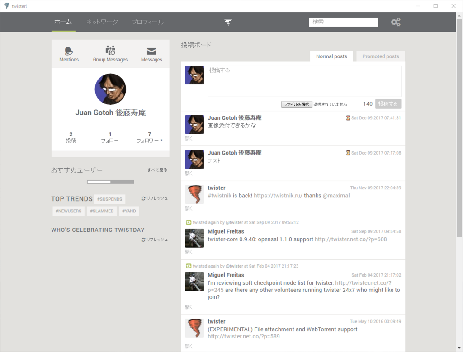Click timestamp Tue May 10 2016 00:09:49
The height and width of the screenshot is (352, 463).
pyautogui.click(x=376, y=321)
